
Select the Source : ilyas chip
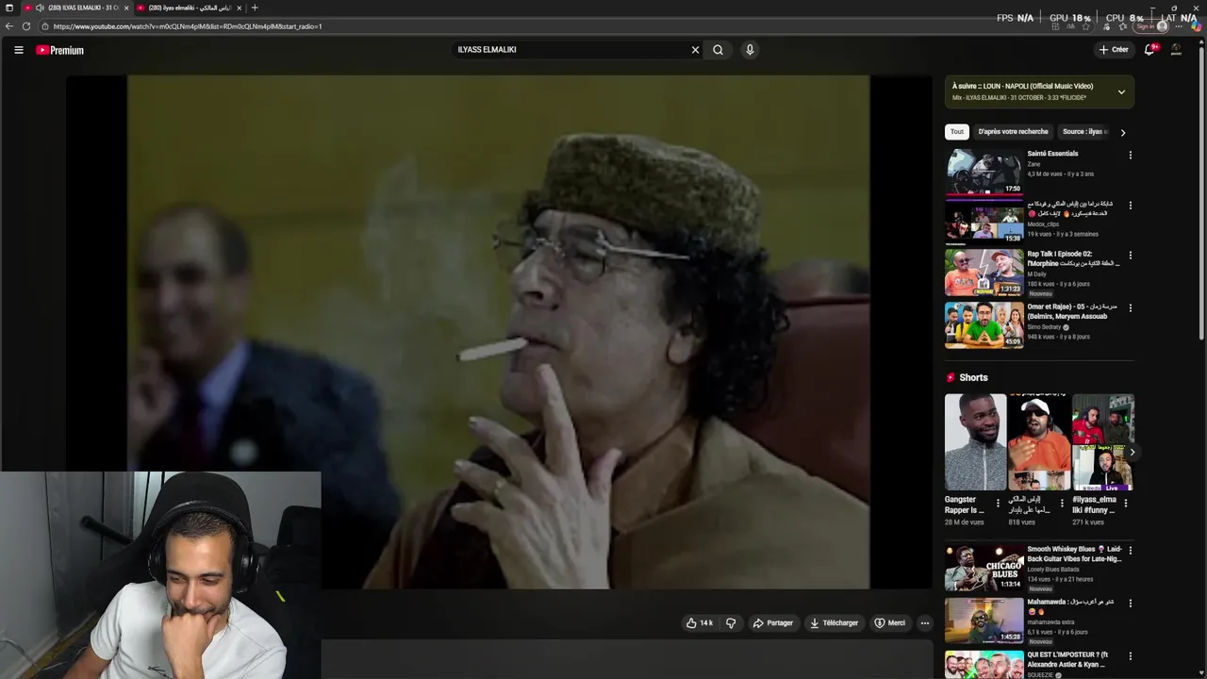(x=1085, y=132)
